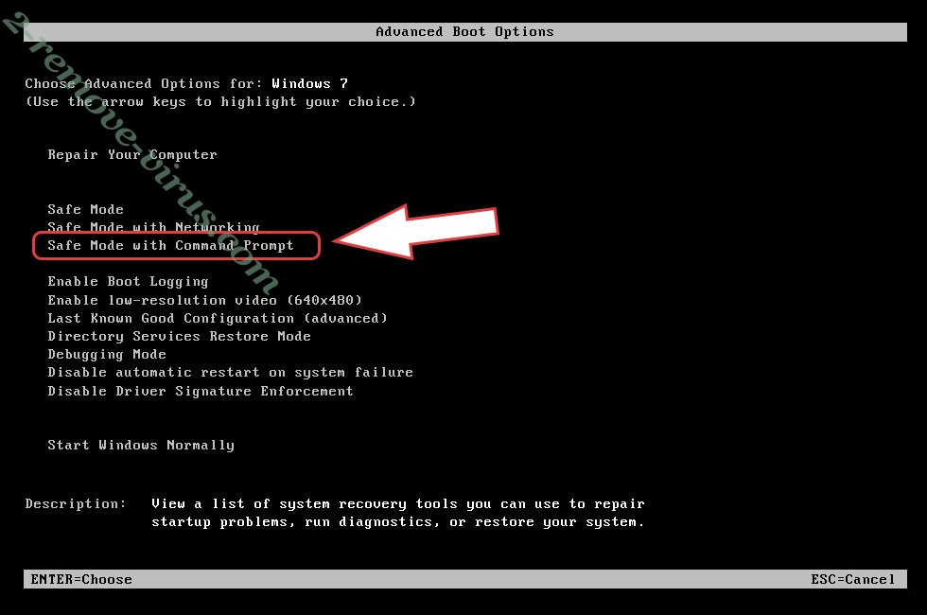Choose Enable low-resolution video (640x480)

coord(204,300)
